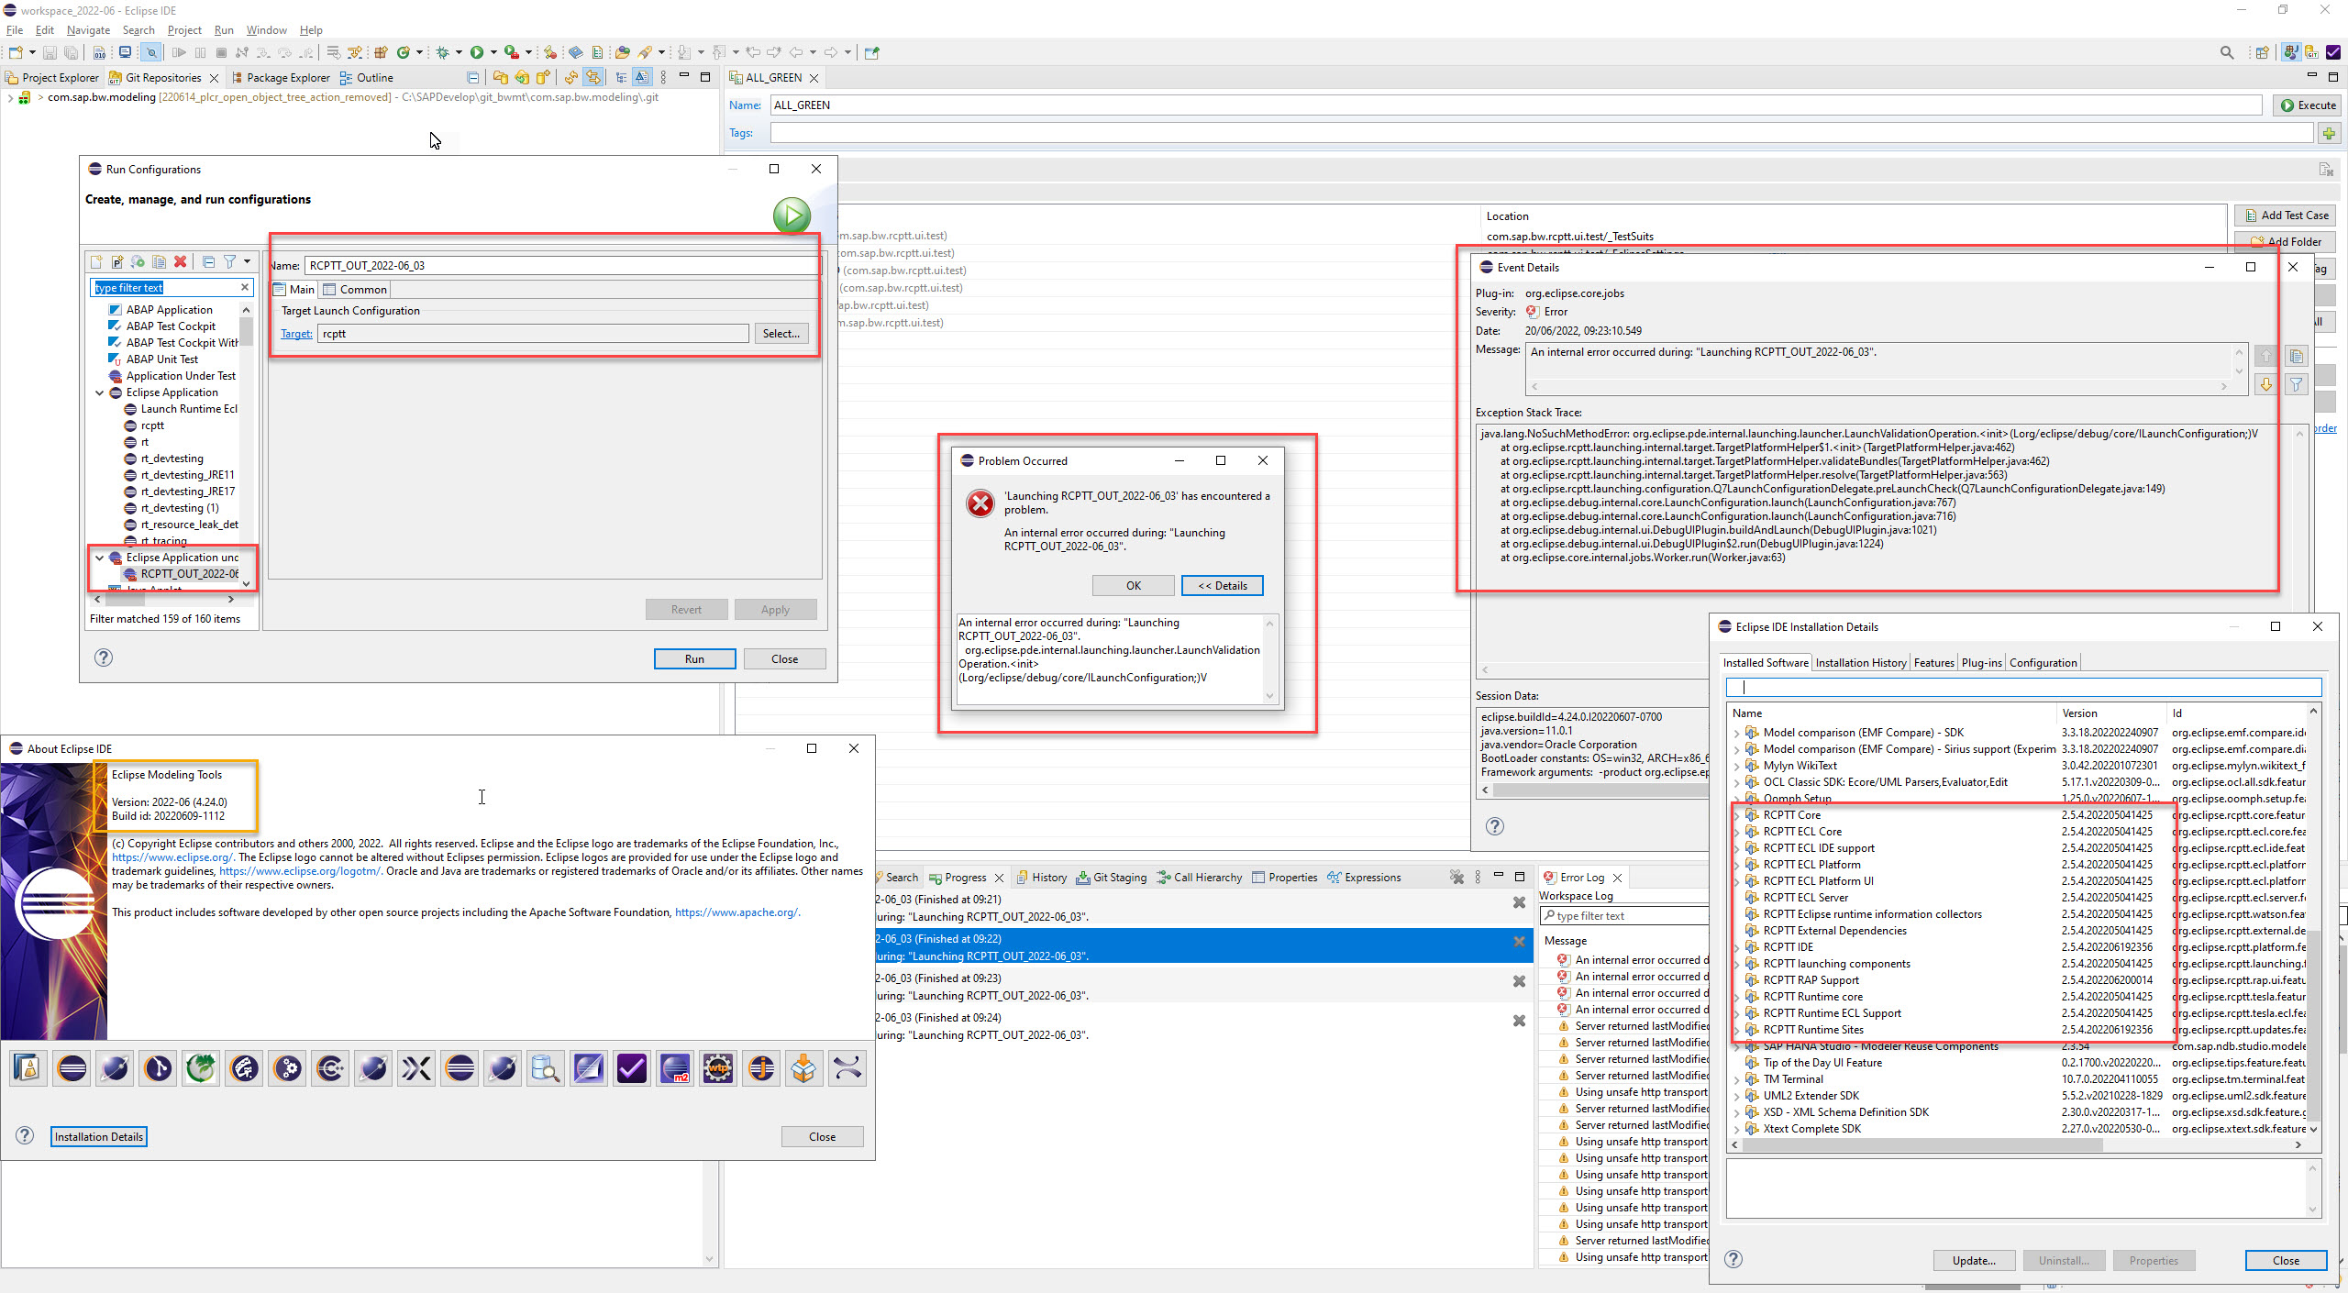Click the Collapse All icon in Run Configurations toolbar

pos(209,262)
